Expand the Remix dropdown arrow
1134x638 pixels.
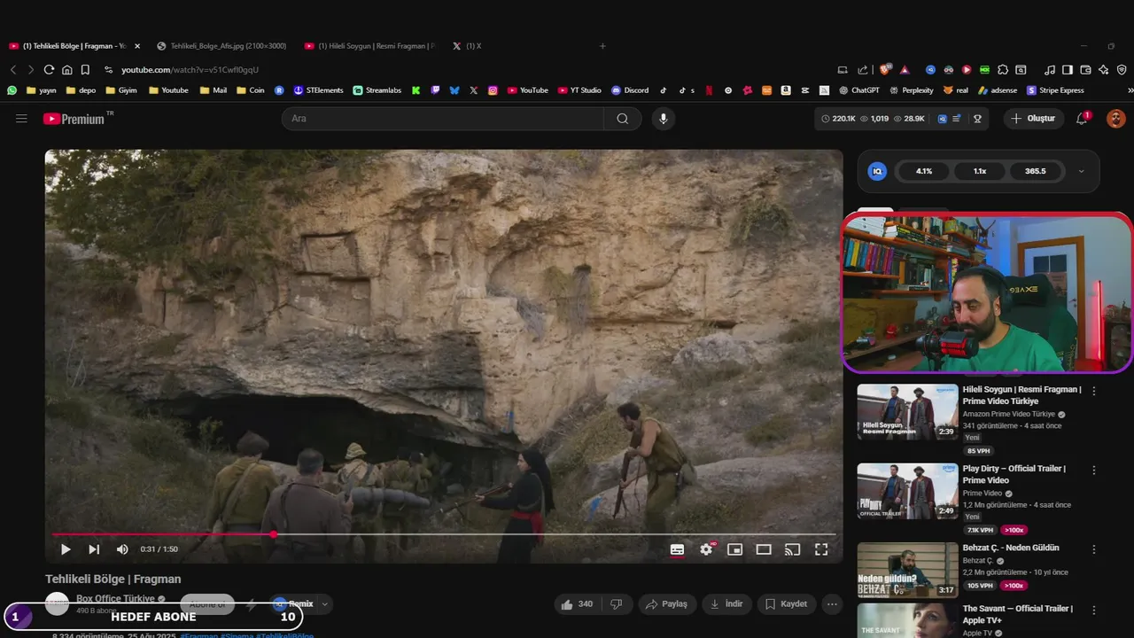click(325, 603)
